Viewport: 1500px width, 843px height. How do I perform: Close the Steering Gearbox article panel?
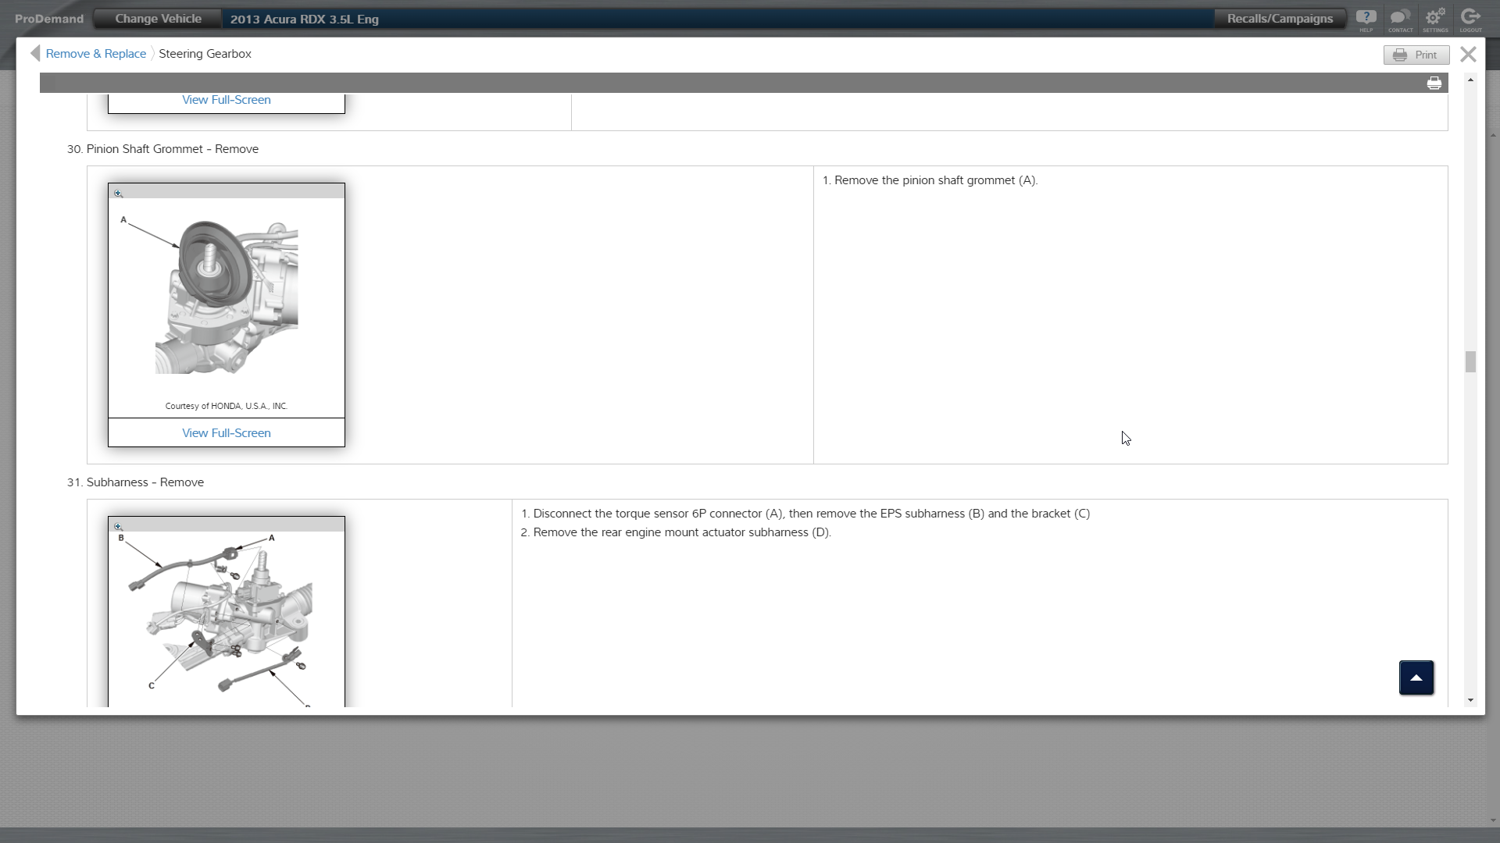pos(1468,54)
